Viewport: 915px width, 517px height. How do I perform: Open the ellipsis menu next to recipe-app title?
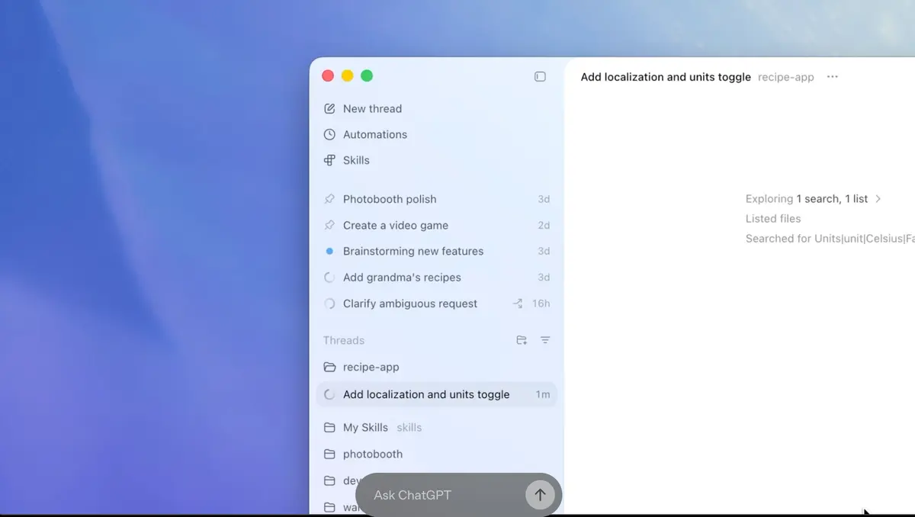(832, 76)
